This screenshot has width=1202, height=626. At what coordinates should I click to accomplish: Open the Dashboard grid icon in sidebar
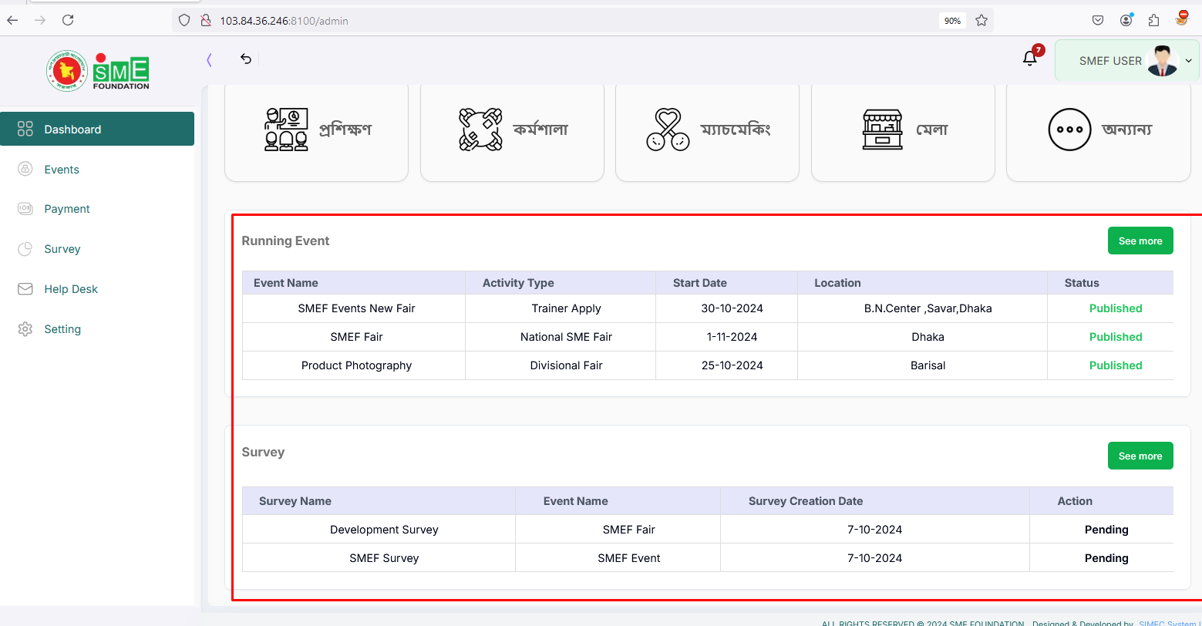[x=25, y=129]
